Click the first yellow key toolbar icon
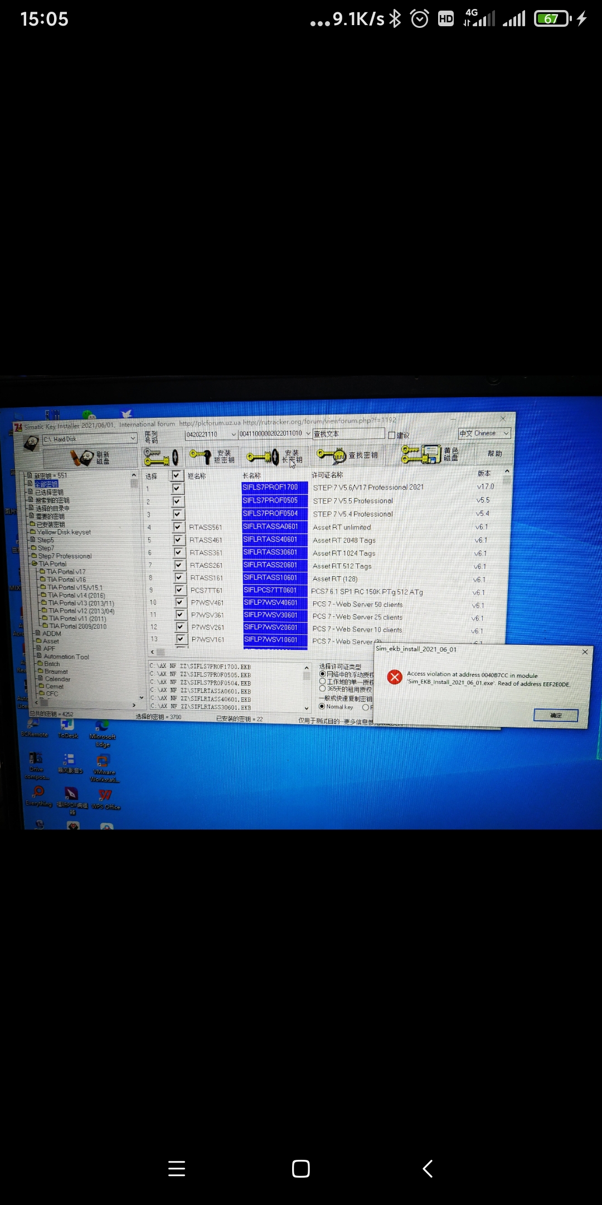This screenshot has height=1205, width=602. pyautogui.click(x=161, y=457)
